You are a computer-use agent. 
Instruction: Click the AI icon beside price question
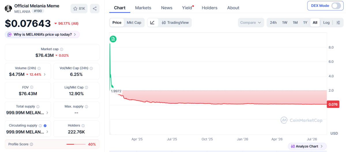coord(9,34)
